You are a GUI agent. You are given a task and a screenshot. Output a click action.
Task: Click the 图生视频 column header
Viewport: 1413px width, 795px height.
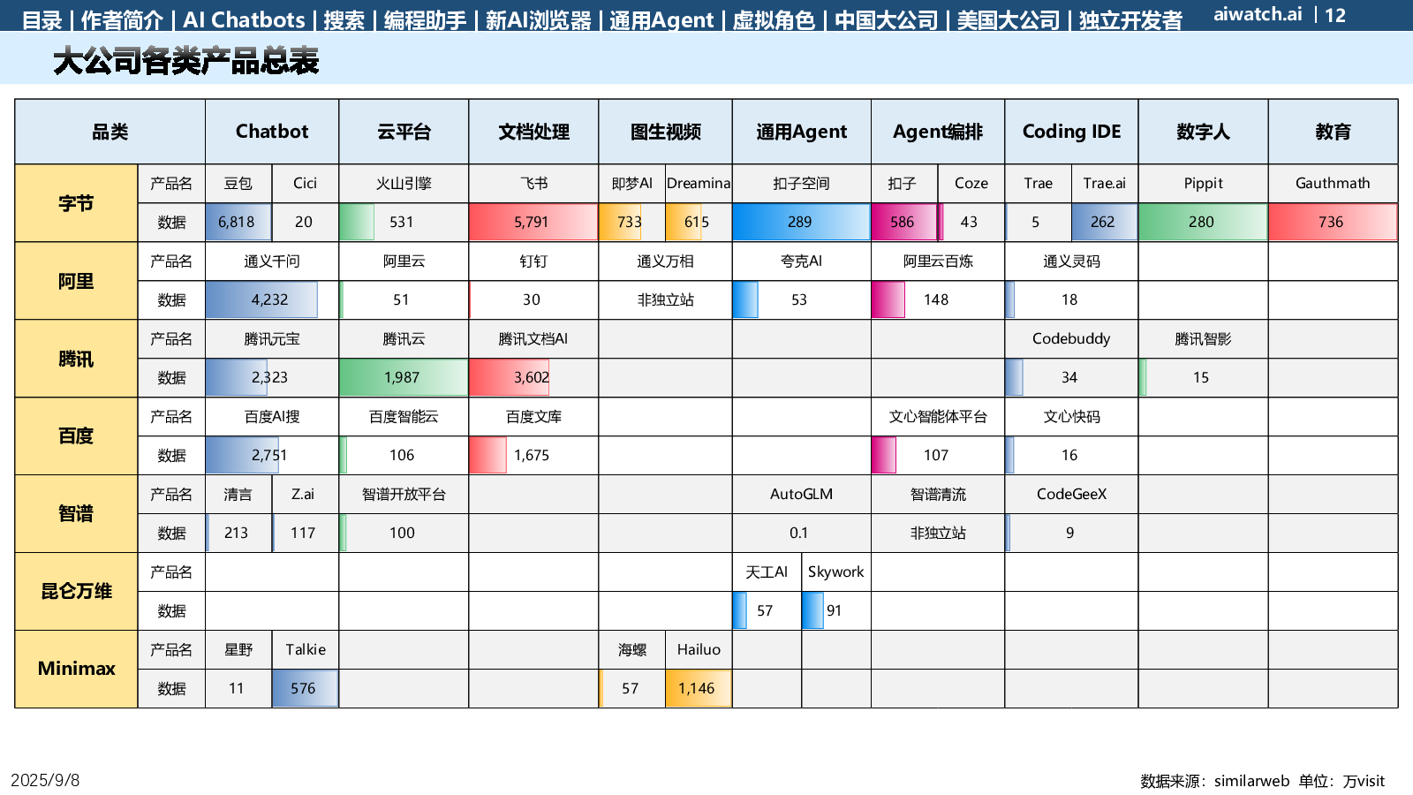[x=665, y=132]
